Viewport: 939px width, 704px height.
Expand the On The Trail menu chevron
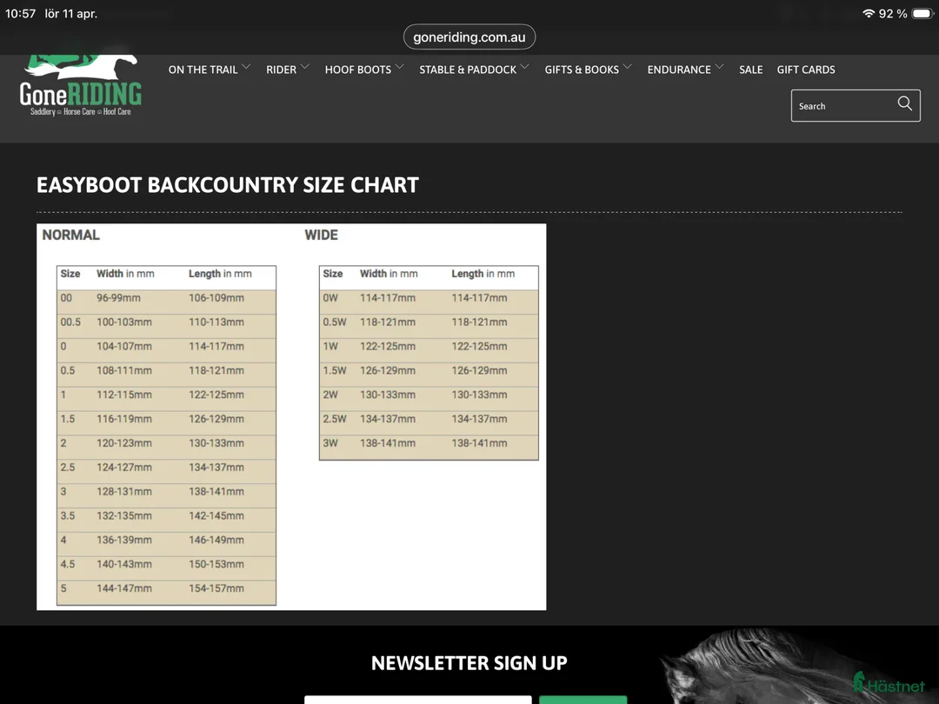tap(246, 67)
